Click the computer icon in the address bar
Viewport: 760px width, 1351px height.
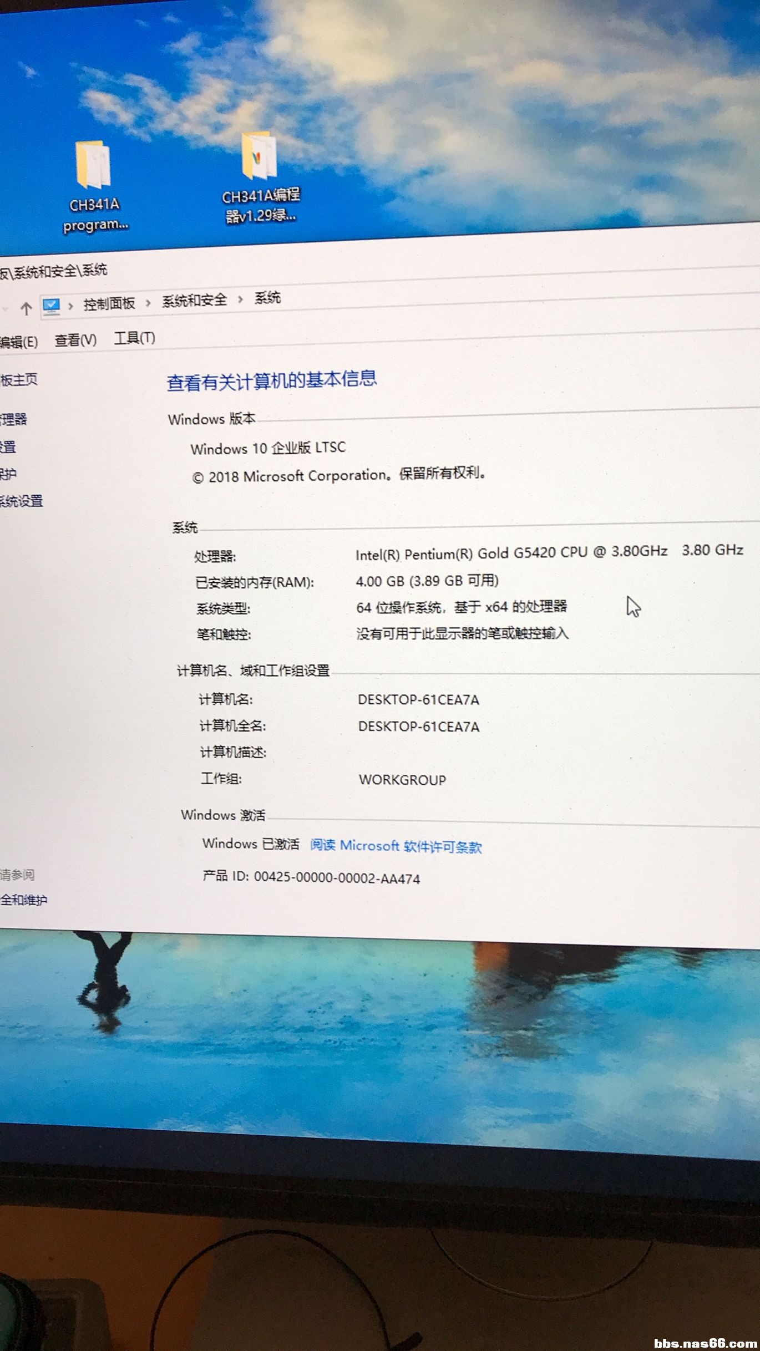(52, 306)
